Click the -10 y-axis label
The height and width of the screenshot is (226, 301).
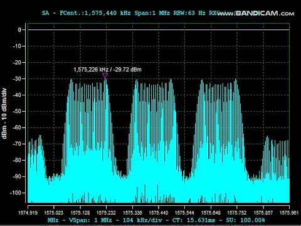point(17,46)
